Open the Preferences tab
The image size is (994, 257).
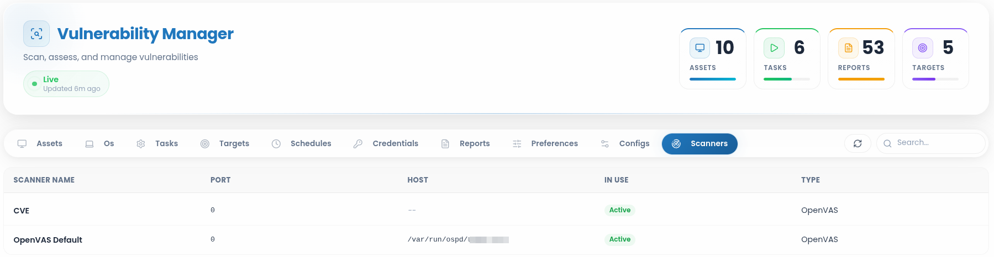click(x=545, y=143)
